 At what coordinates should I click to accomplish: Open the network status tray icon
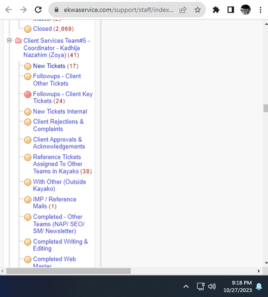[x=201, y=286]
